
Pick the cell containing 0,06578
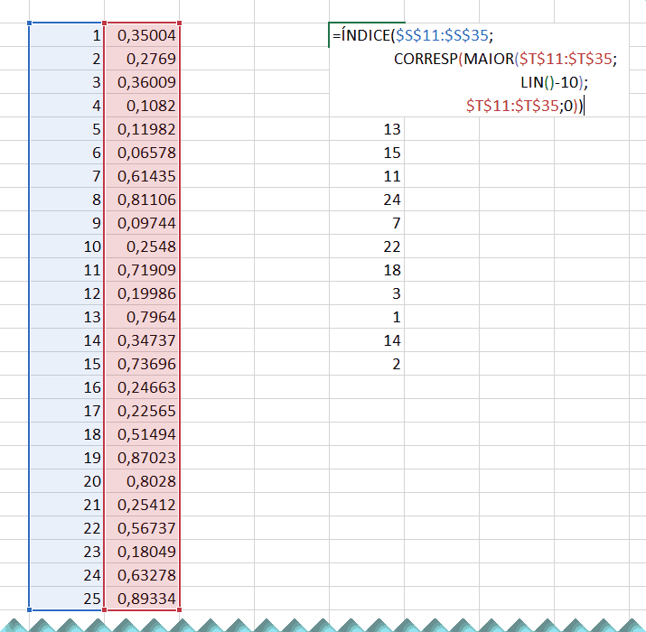point(145,153)
